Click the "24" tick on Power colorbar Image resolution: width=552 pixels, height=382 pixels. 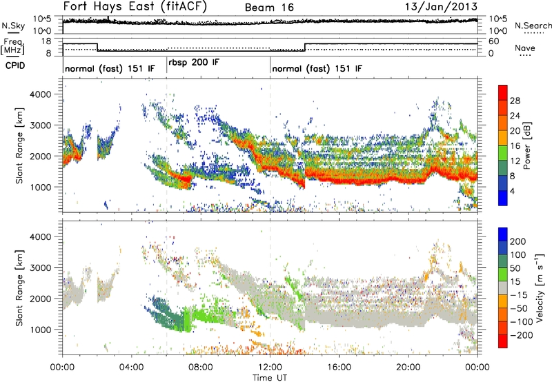(515, 116)
